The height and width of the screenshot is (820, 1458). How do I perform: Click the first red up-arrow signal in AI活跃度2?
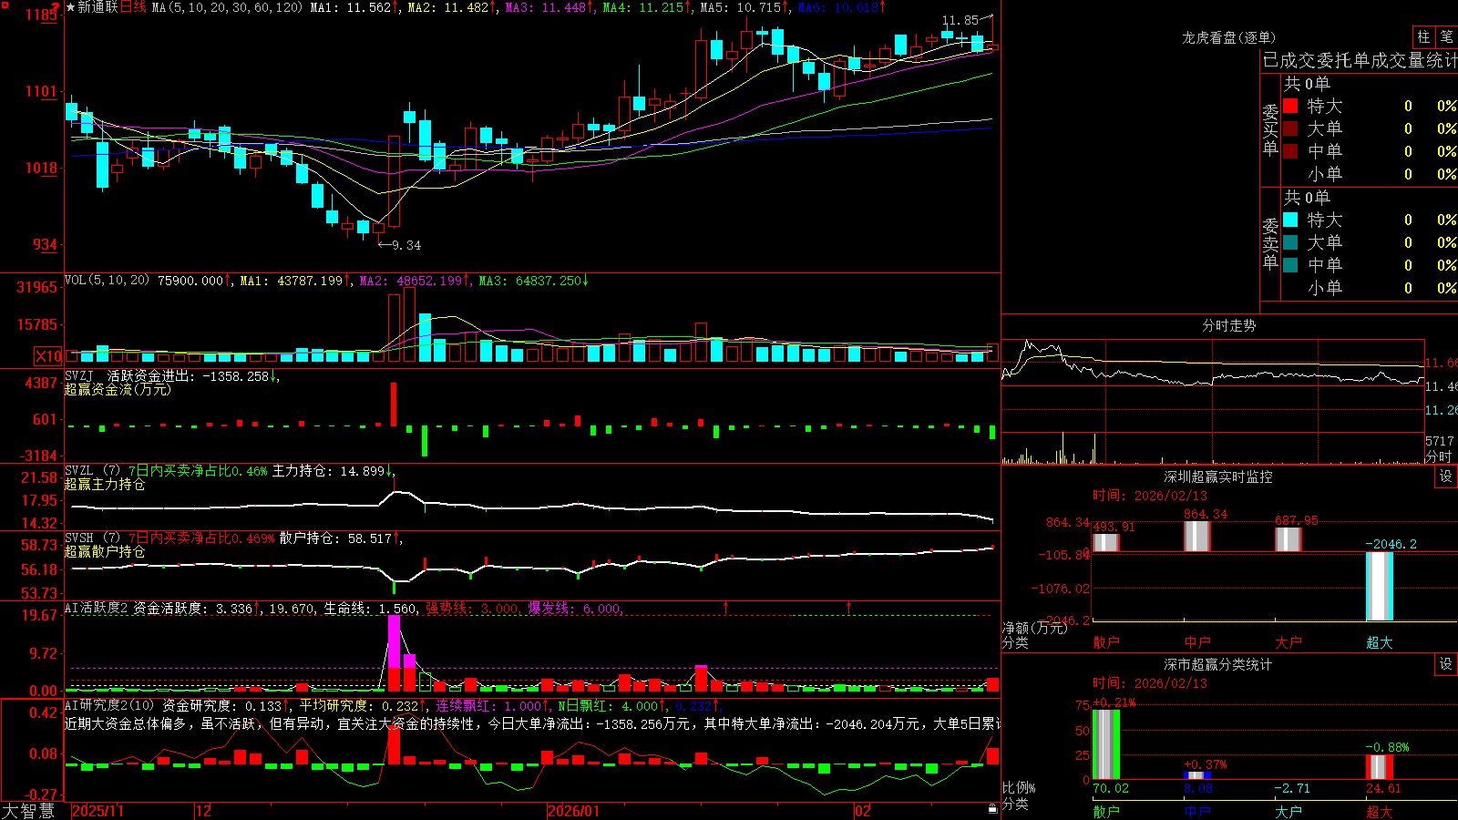(725, 607)
